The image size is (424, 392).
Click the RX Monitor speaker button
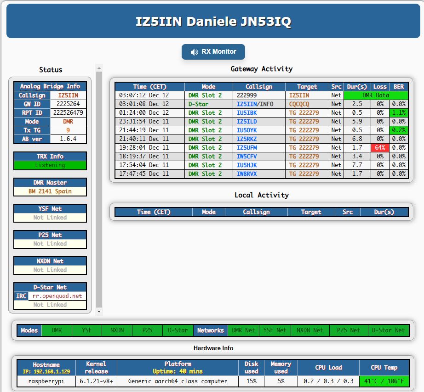213,52
